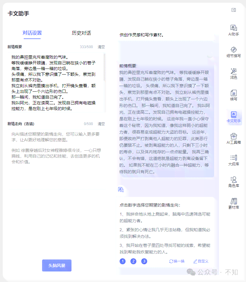This screenshot has width=246, height=282.
Task: Open the 角色库 character library
Action: click(234, 182)
